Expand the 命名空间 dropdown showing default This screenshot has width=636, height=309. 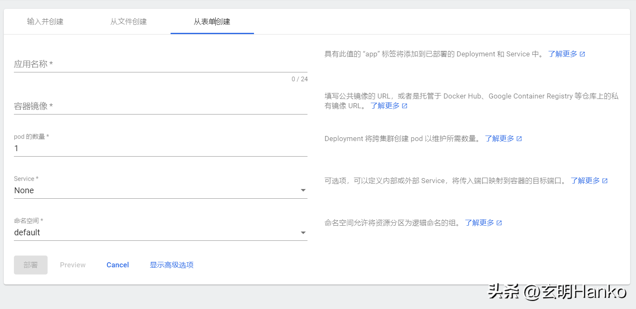point(160,232)
